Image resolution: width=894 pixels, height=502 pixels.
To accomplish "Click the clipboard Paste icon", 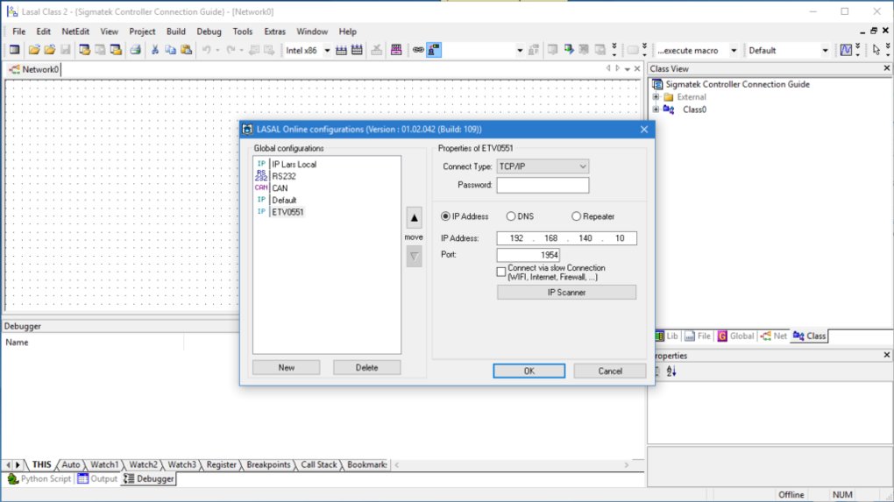I will [x=186, y=50].
